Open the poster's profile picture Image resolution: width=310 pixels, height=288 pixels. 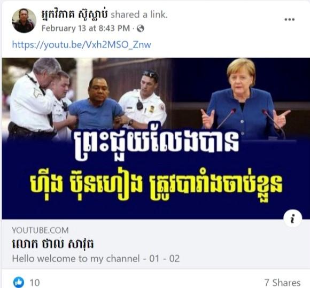point(24,20)
